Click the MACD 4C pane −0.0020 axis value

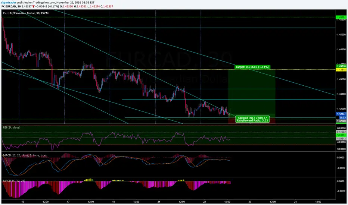[x=341, y=191]
